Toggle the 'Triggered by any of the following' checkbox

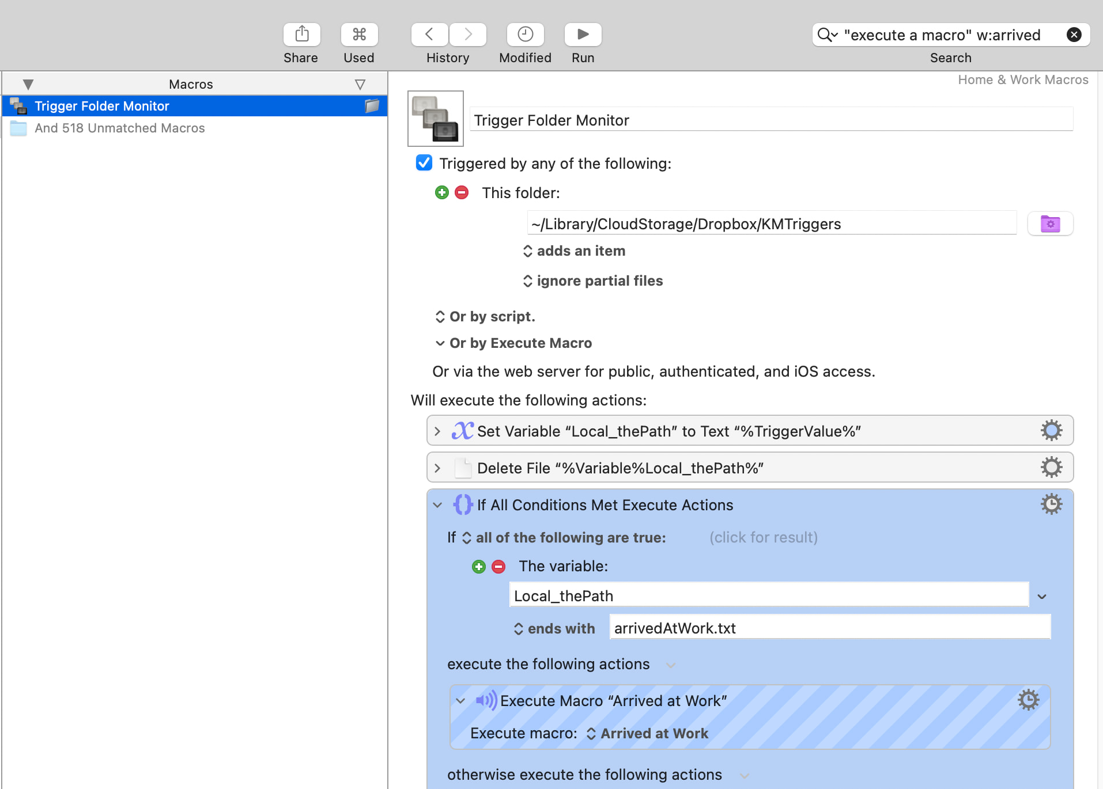(424, 163)
